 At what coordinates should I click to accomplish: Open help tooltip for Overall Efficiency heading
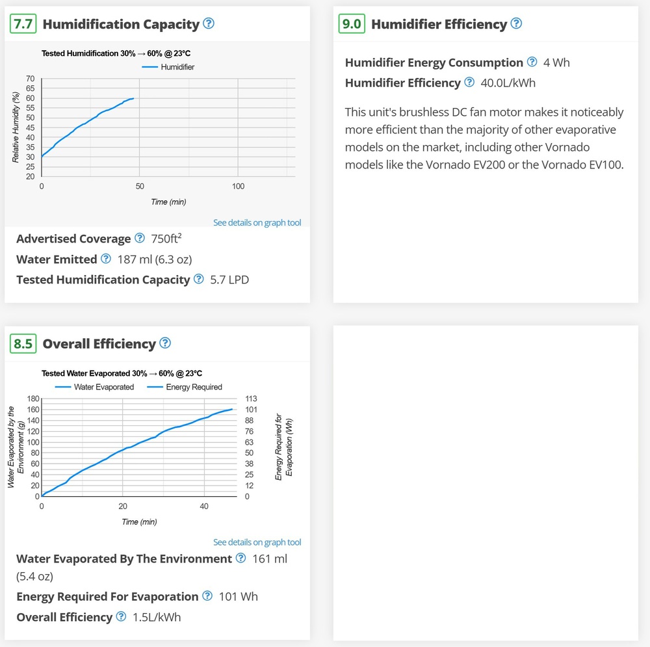(x=165, y=343)
